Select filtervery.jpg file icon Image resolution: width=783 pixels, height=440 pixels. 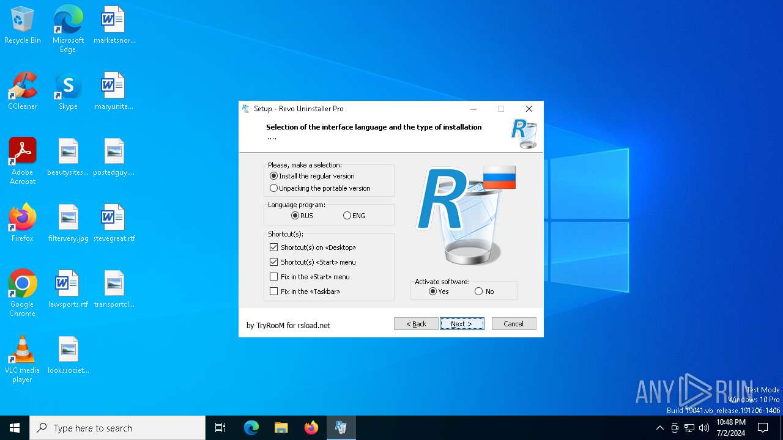coord(68,224)
